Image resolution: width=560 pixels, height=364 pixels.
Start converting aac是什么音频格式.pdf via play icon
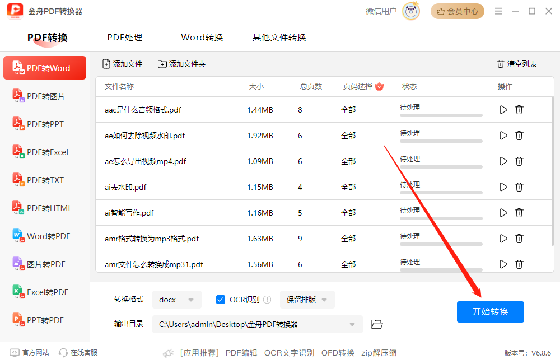tap(503, 110)
